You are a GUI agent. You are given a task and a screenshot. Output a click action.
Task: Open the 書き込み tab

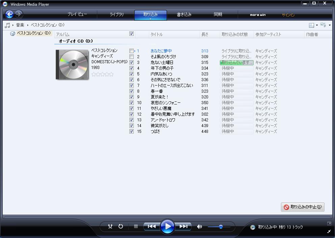(184, 15)
